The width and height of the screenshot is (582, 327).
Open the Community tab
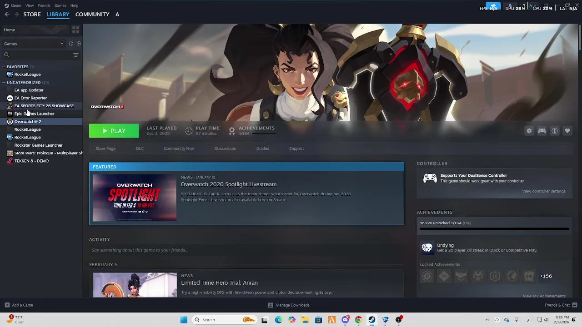[92, 15]
